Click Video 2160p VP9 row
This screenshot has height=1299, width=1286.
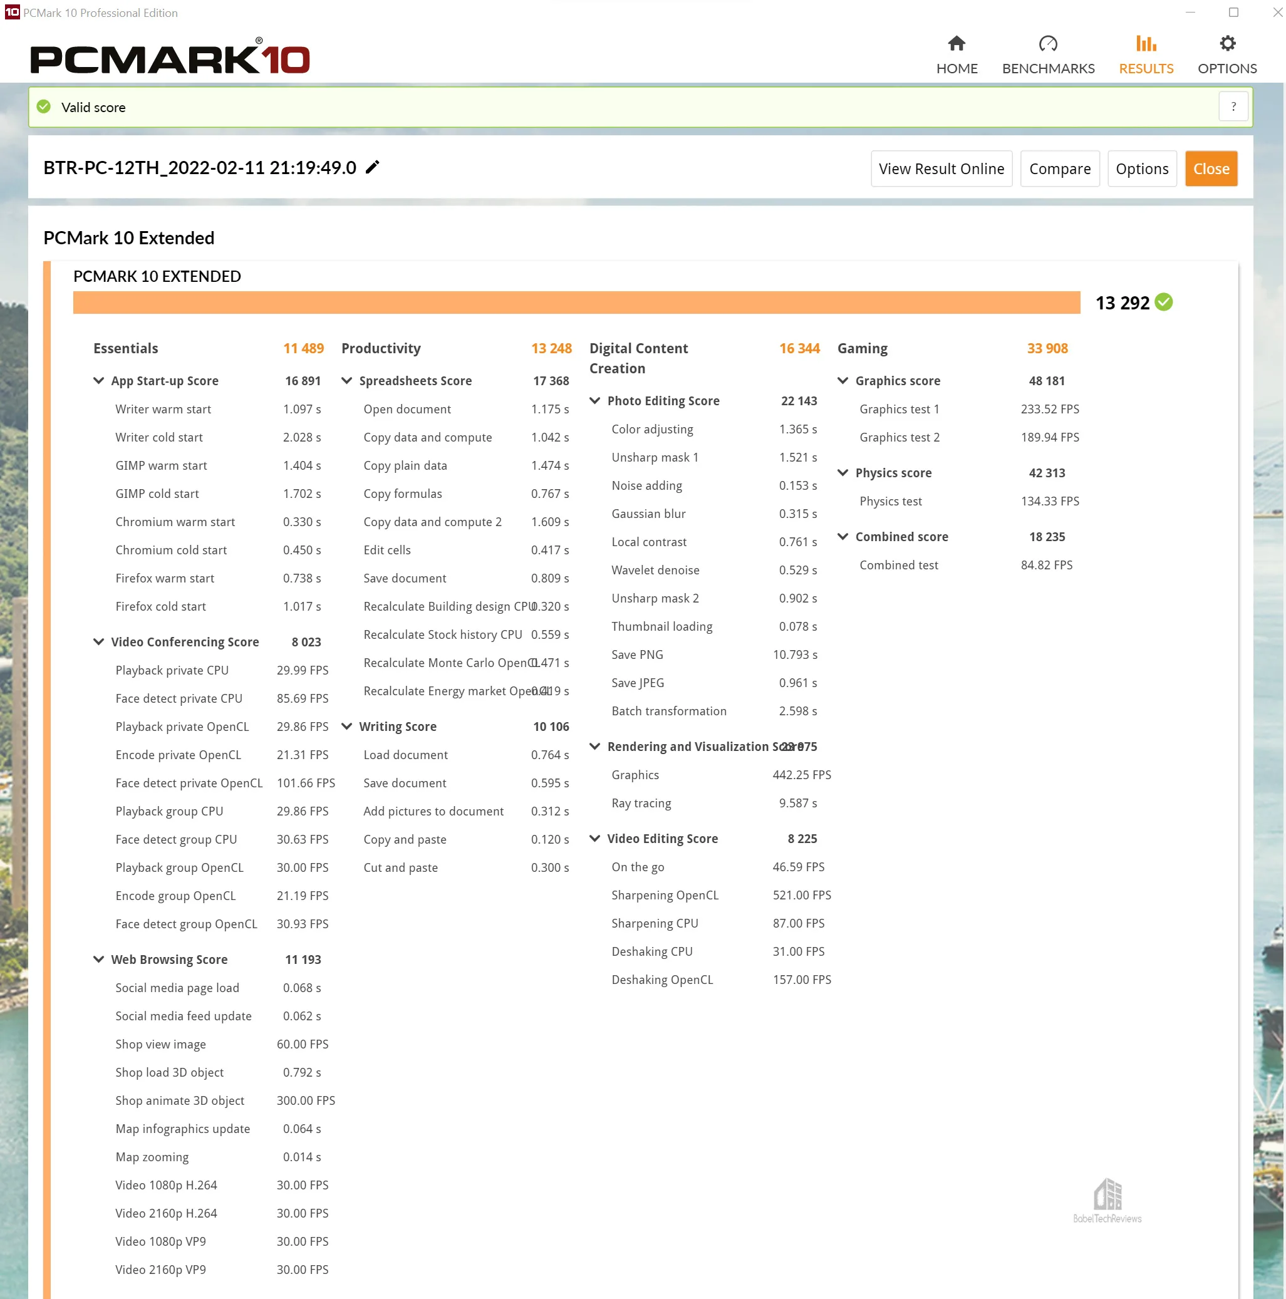click(x=221, y=1270)
